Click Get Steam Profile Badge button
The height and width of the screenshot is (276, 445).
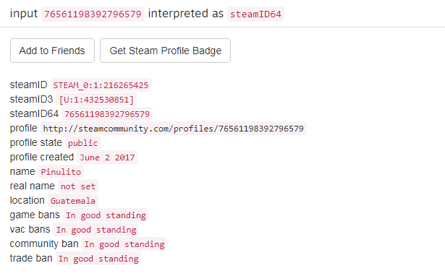tap(165, 51)
